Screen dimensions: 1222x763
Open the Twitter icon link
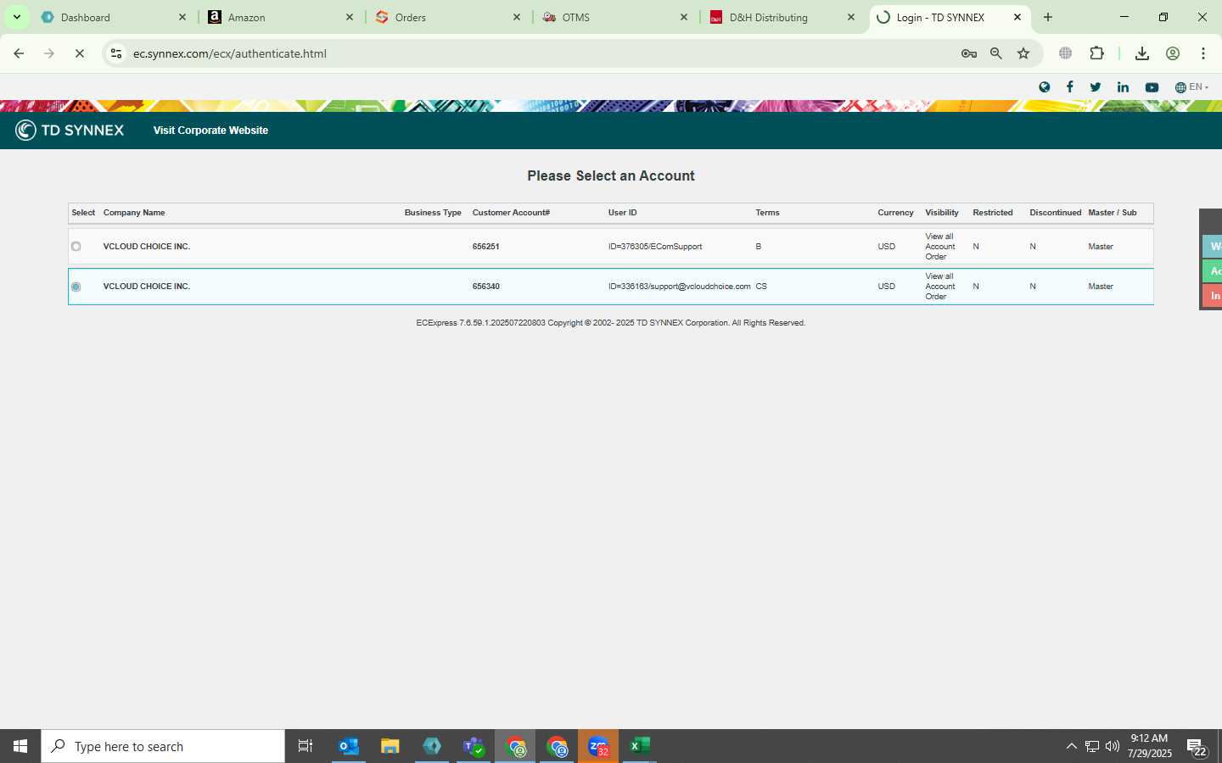pos(1096,87)
